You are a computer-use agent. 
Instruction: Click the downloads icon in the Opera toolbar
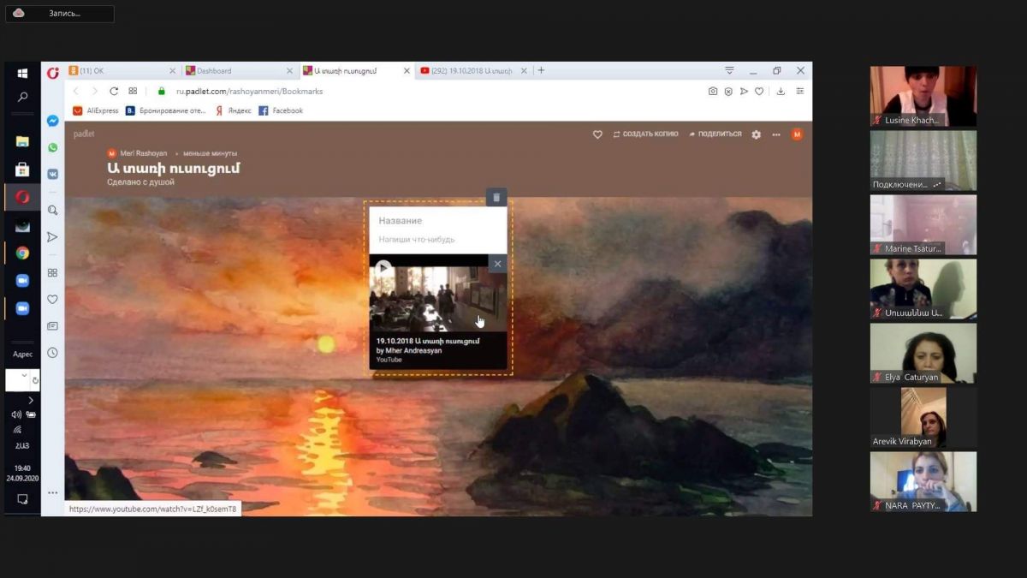click(781, 91)
